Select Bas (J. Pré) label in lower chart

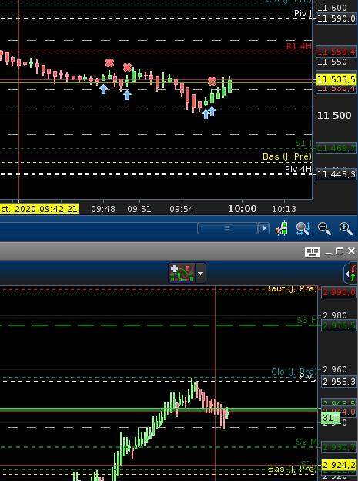click(x=292, y=469)
